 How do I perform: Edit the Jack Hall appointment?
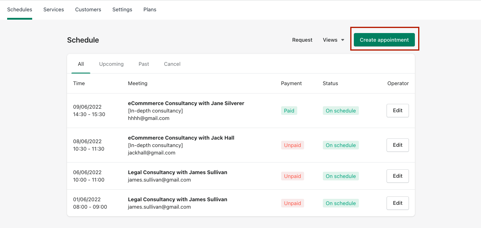pyautogui.click(x=397, y=145)
